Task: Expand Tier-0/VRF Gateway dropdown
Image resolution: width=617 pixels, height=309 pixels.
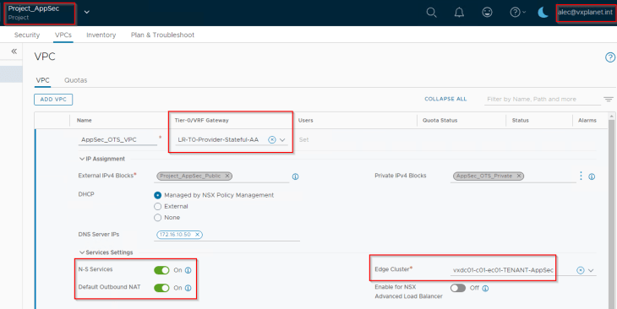Action: coord(282,140)
